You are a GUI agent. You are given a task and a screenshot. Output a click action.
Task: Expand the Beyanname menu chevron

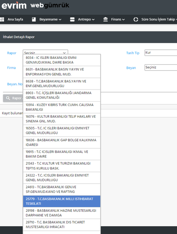[x=60, y=19]
